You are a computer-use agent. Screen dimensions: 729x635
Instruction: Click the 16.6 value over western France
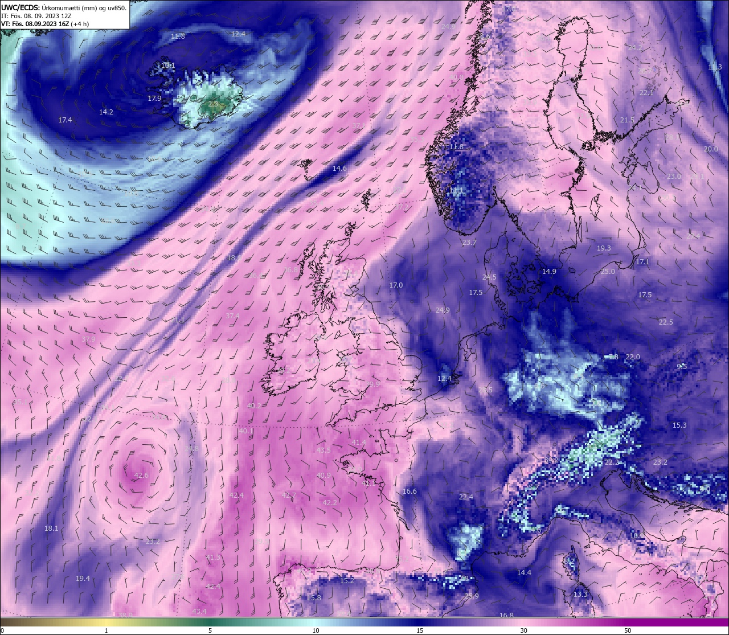point(409,491)
